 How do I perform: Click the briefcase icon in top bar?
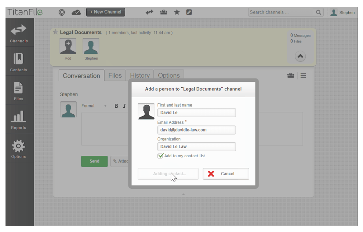(x=164, y=12)
